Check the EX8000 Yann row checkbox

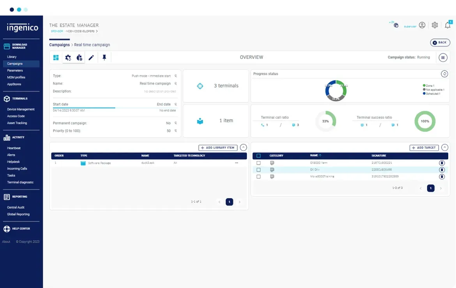258,163
